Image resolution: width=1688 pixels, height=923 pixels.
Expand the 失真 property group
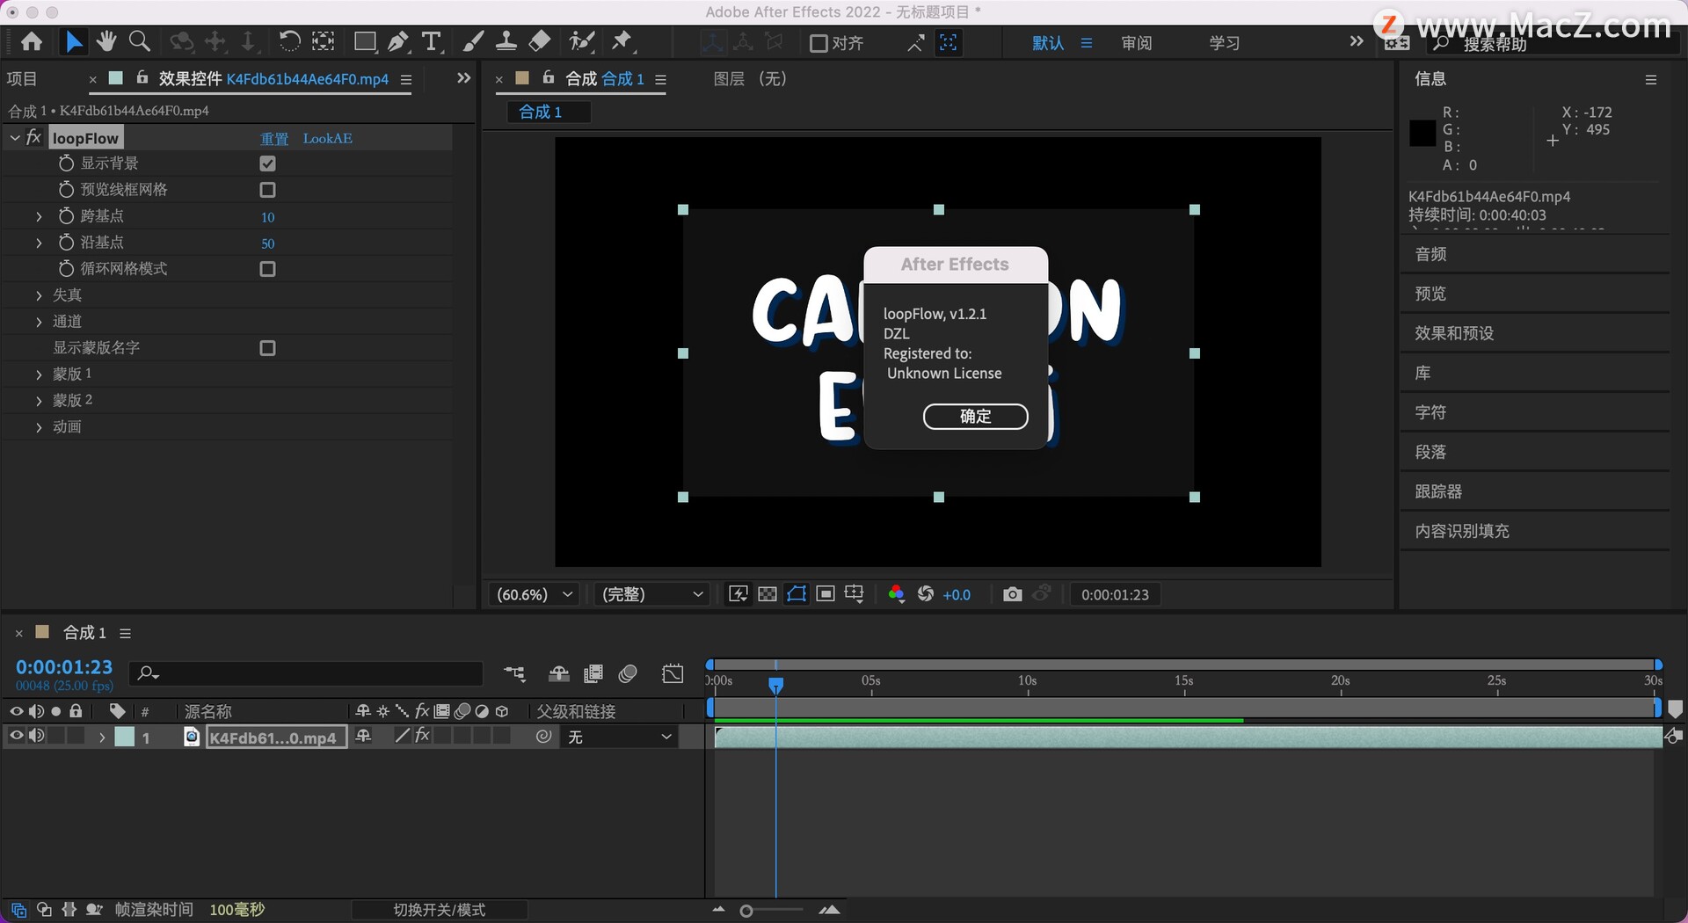tap(39, 295)
